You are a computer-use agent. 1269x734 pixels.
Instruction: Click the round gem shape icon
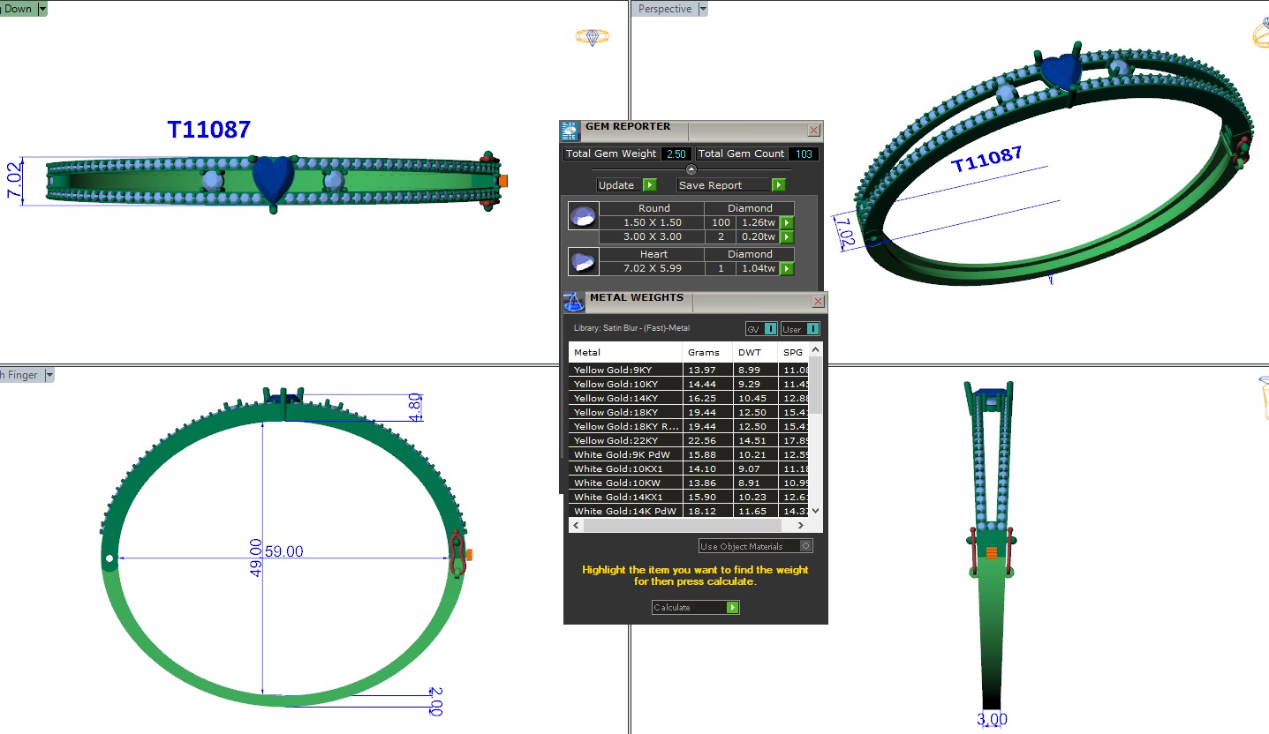point(583,216)
